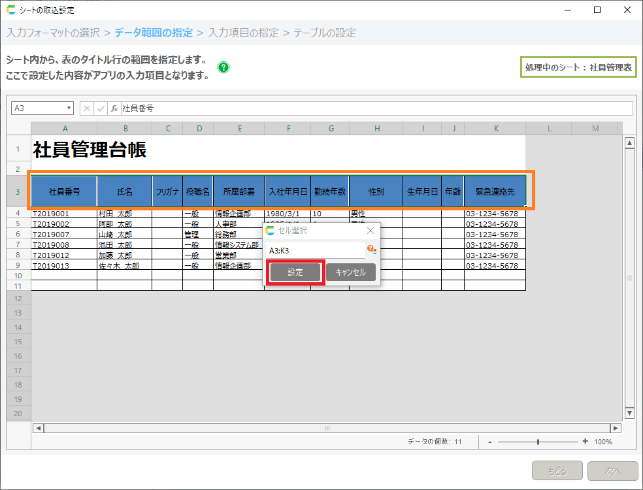Select column L header
Image resolution: width=643 pixels, height=490 pixels.
[549, 129]
